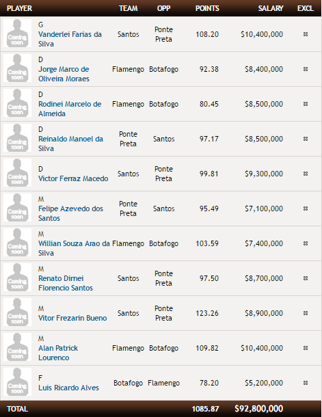Screen dimensions: 322x417
Task: Click Vitor Frezarin Bueno placeholder photo
Action: tap(17, 312)
